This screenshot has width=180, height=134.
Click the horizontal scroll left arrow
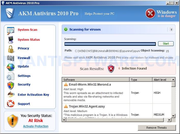(x=64, y=120)
